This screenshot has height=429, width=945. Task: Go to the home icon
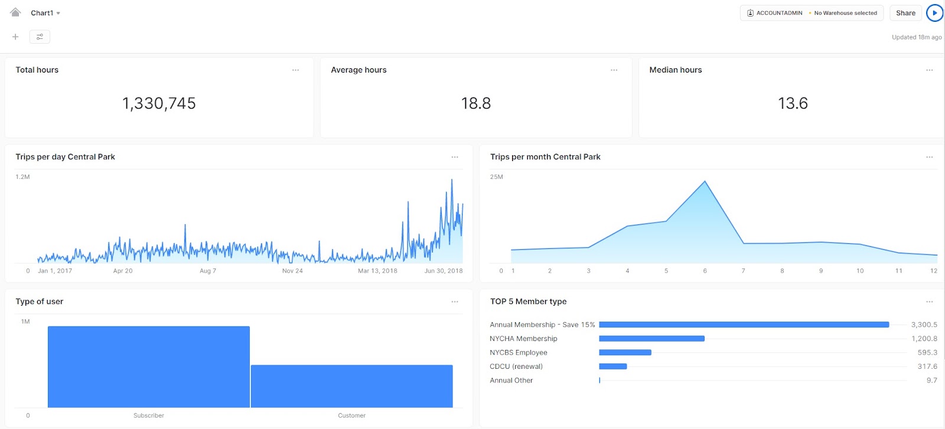click(15, 12)
